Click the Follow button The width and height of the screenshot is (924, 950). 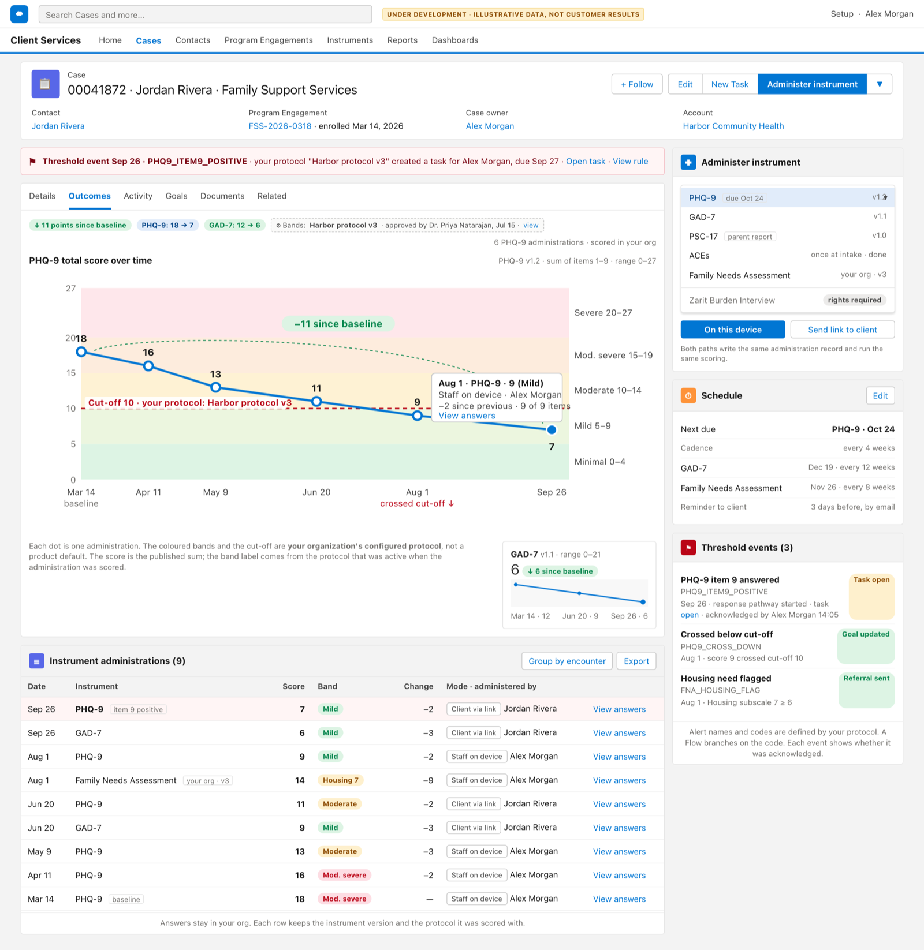[637, 84]
